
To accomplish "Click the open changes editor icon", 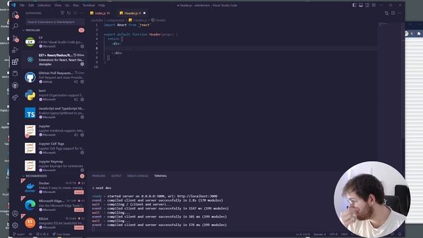I will [x=387, y=13].
